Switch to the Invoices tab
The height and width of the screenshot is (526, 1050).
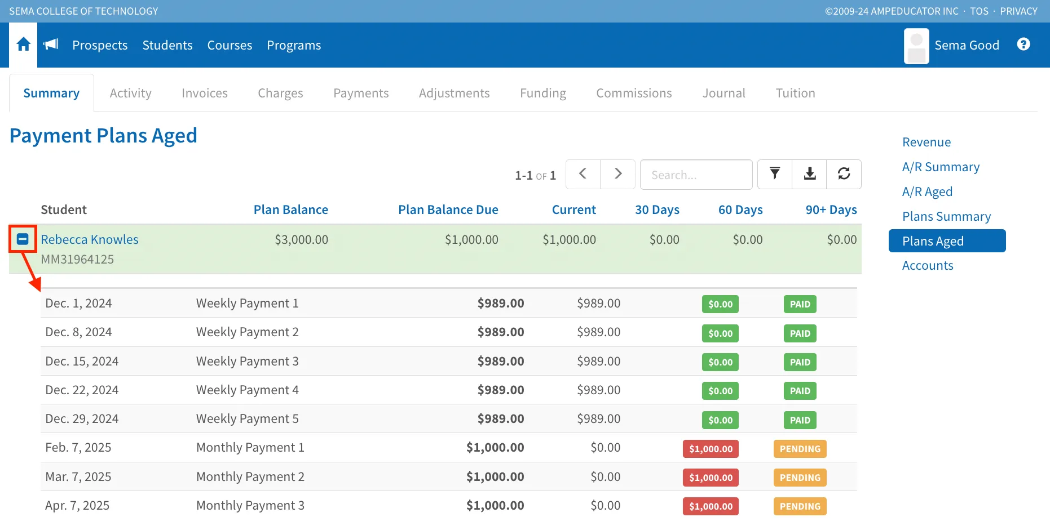tap(205, 93)
